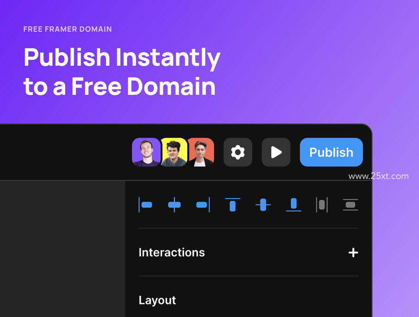Viewport: 419px width, 317px height.
Task: Select the orange-background collaborator avatar
Action: tap(201, 152)
